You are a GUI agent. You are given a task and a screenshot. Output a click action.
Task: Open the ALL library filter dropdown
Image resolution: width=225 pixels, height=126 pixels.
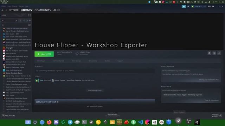point(9,21)
